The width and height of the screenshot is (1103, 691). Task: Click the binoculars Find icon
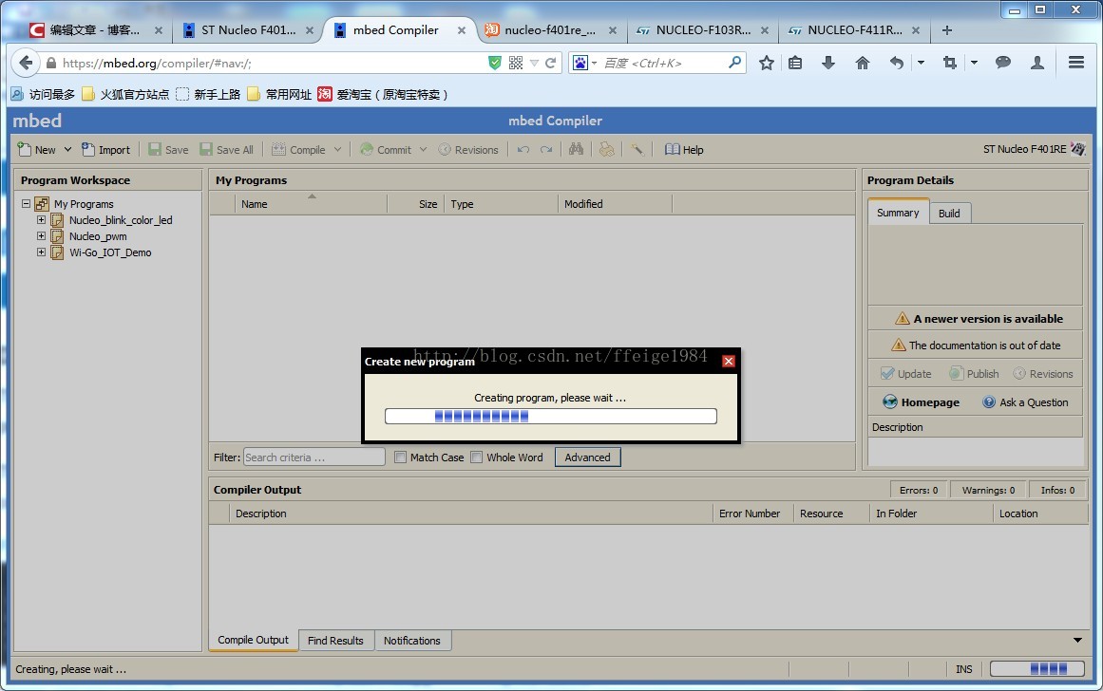(576, 149)
